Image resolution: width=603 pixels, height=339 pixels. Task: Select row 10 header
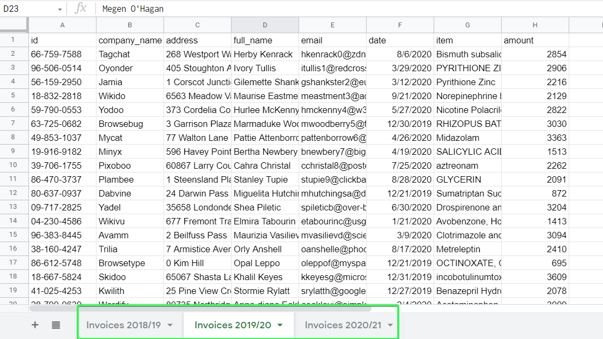[x=14, y=165]
